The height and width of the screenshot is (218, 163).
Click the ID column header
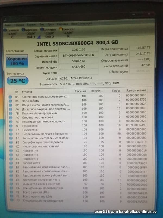click(17, 92)
